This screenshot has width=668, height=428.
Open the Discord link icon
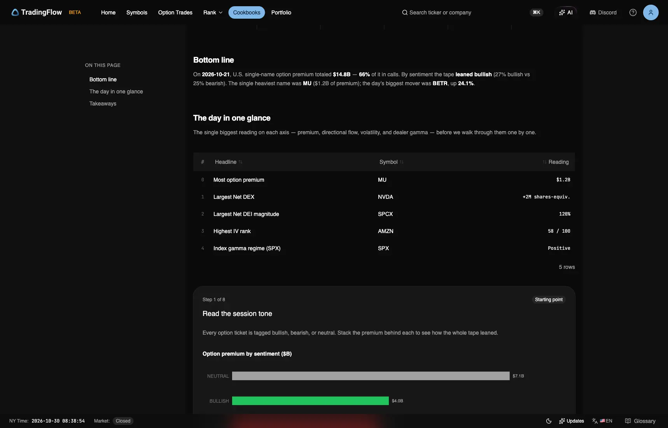(593, 12)
